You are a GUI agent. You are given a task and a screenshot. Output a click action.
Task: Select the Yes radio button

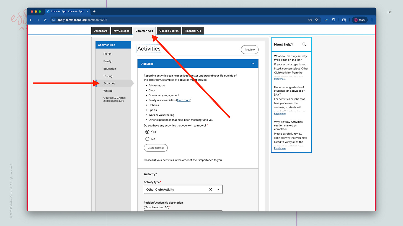(147, 132)
